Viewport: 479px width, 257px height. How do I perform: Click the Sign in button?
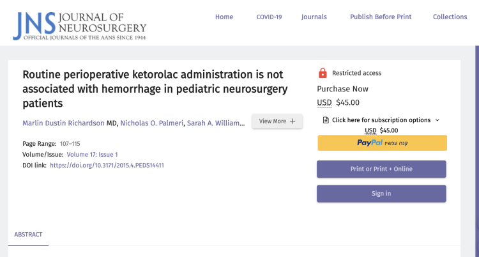[x=381, y=194]
